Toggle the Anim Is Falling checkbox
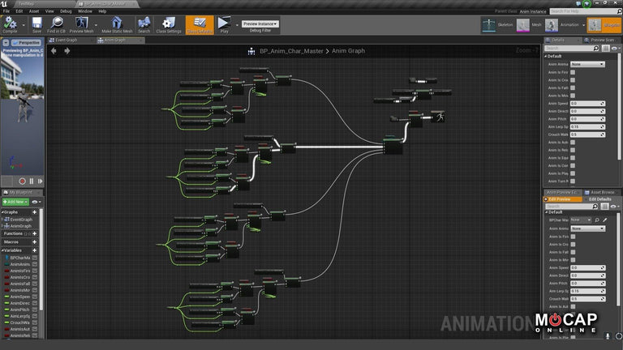Image resolution: width=623 pixels, height=350 pixels. pyautogui.click(x=573, y=87)
